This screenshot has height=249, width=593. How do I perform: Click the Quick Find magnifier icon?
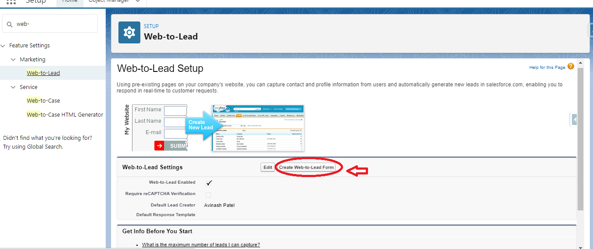pos(10,25)
